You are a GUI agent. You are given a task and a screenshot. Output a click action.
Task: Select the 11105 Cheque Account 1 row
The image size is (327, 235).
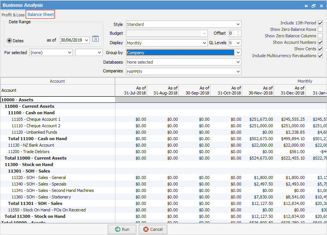(x=36, y=119)
